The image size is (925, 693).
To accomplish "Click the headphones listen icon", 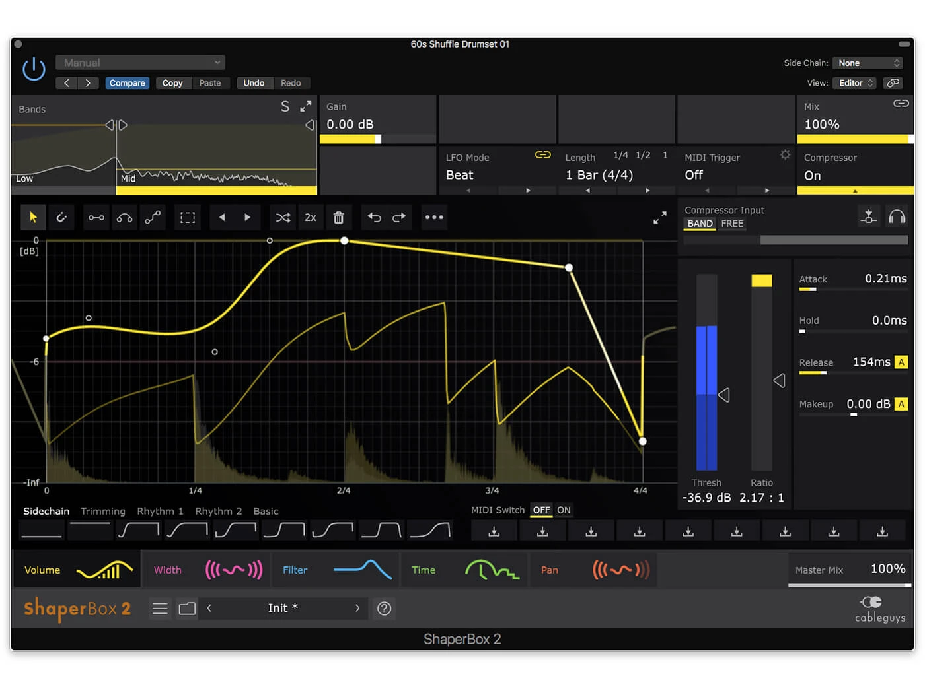I will point(897,216).
